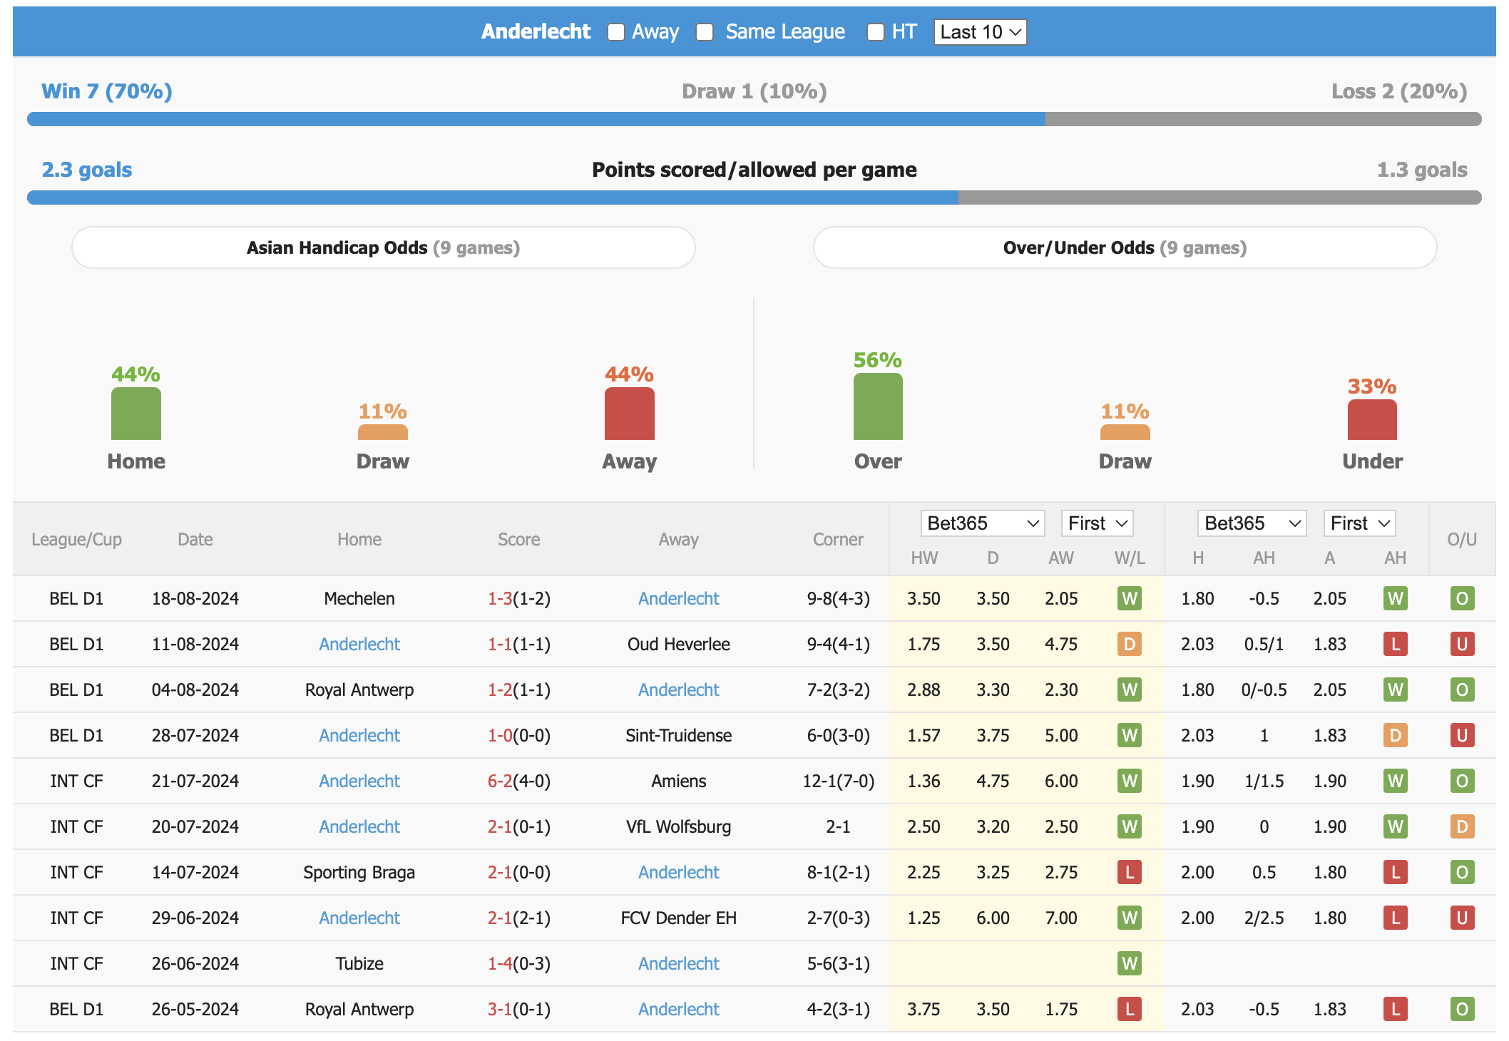1509x1041 pixels.
Task: Click the goals scored/allowed progress bar
Action: coord(754,198)
